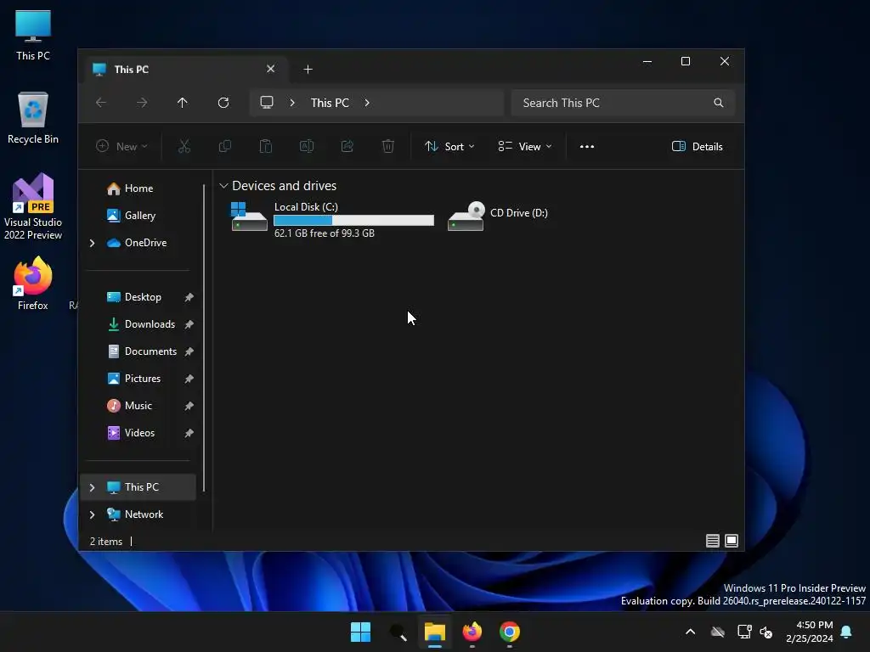Open the Windows Start button

coord(360,632)
